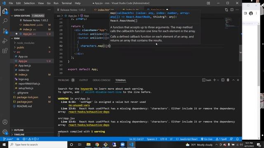Select the bash terminal label
This screenshot has height=148, width=264.
point(207,80)
